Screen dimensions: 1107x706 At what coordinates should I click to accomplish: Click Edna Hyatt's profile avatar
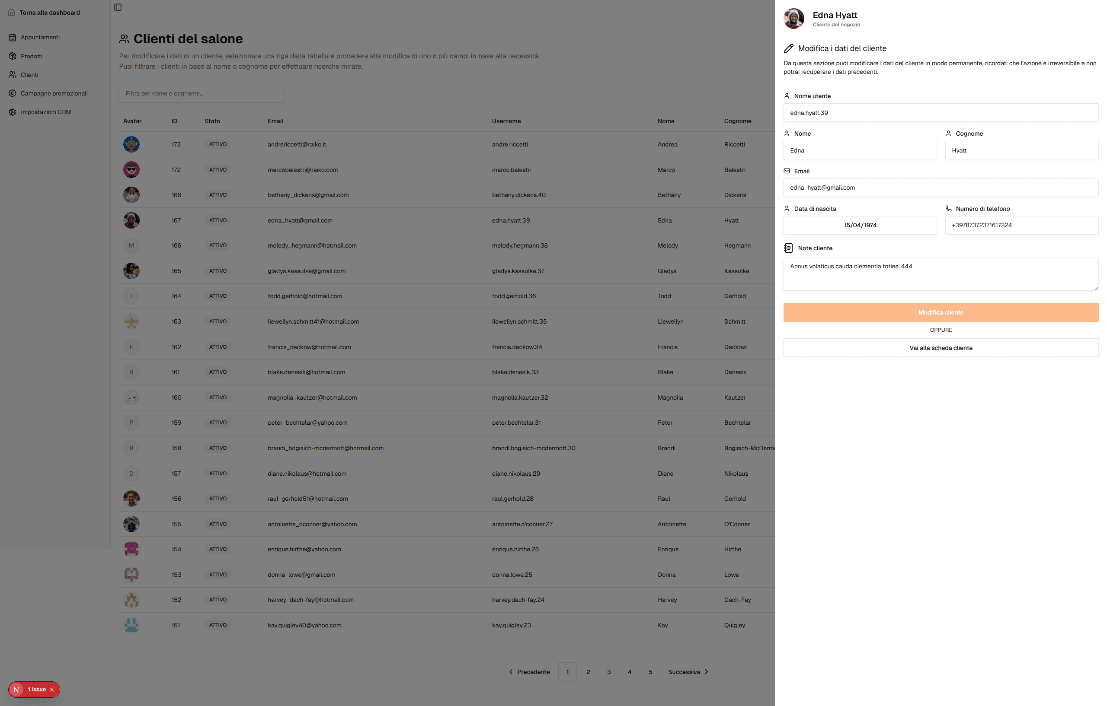tap(793, 19)
